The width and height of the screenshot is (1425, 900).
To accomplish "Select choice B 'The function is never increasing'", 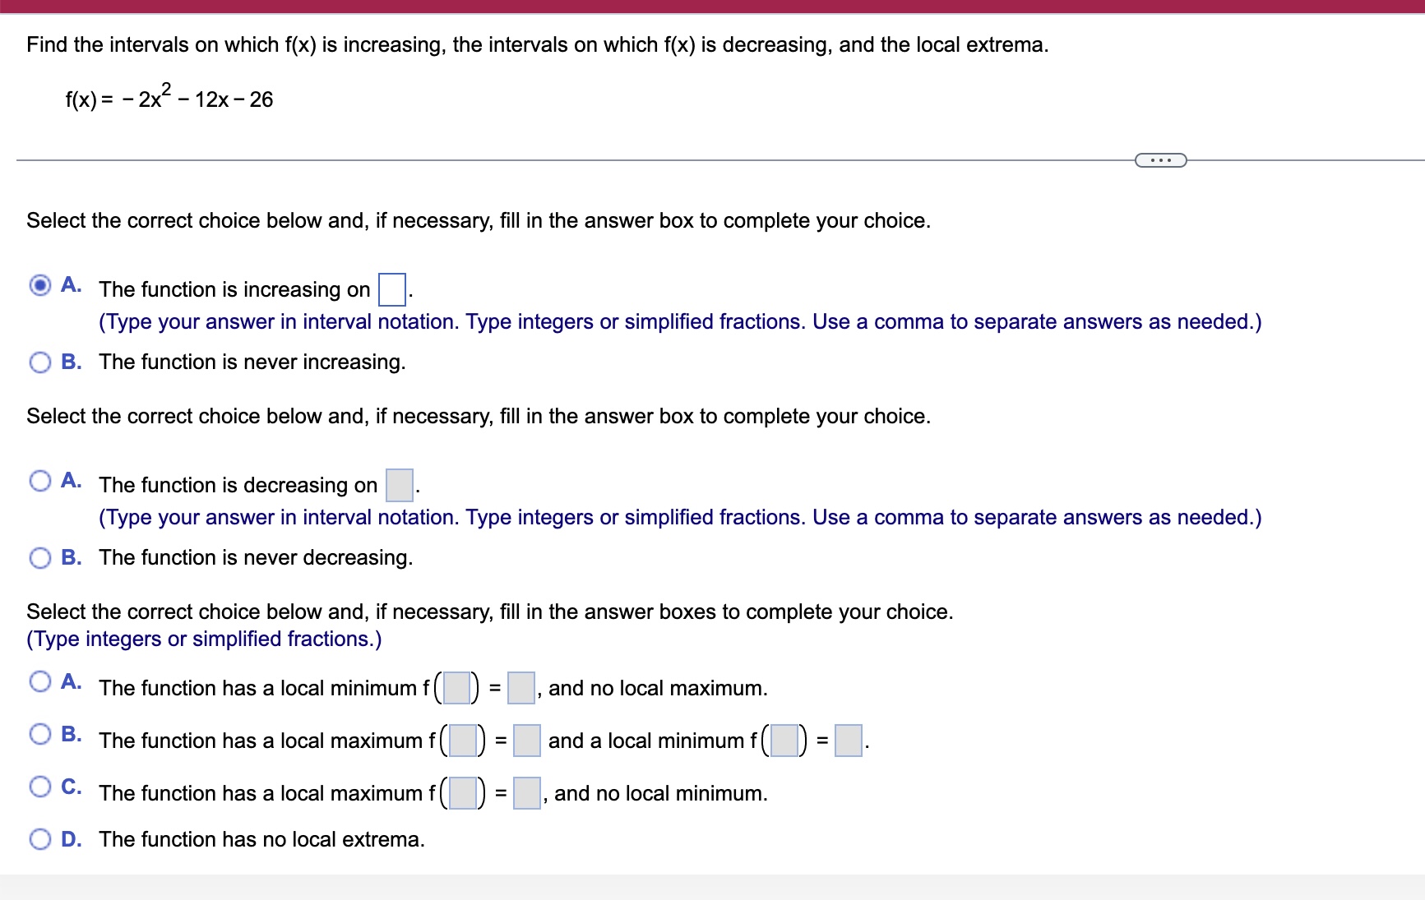I will 39,362.
